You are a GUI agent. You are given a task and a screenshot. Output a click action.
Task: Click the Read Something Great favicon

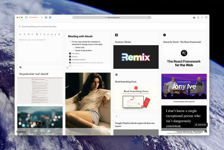[x=117, y=74]
